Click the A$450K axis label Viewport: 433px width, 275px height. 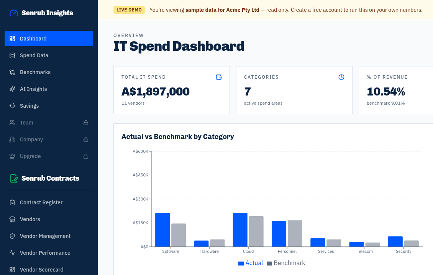tap(140, 175)
